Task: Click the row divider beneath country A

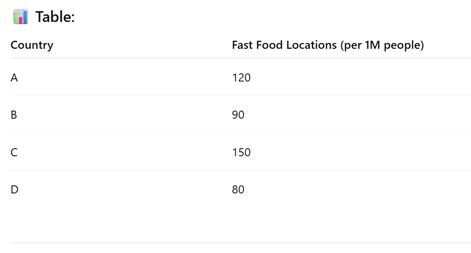Action: [x=241, y=95]
